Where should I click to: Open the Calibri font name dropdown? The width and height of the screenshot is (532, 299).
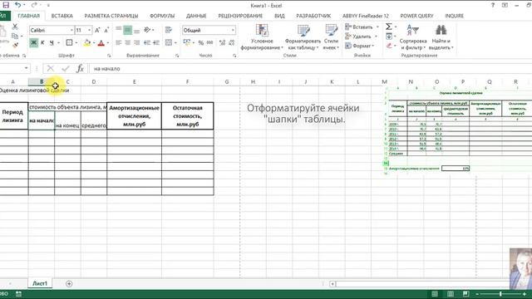(71, 30)
